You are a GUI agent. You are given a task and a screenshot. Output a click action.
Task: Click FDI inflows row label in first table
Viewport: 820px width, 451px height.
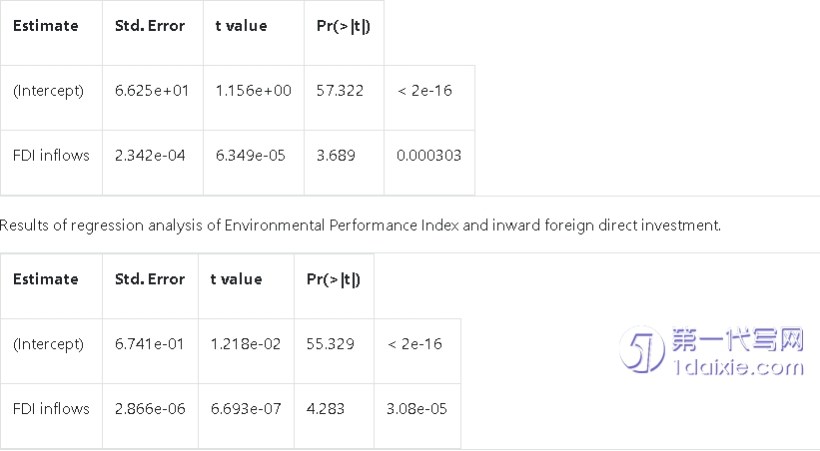click(51, 156)
